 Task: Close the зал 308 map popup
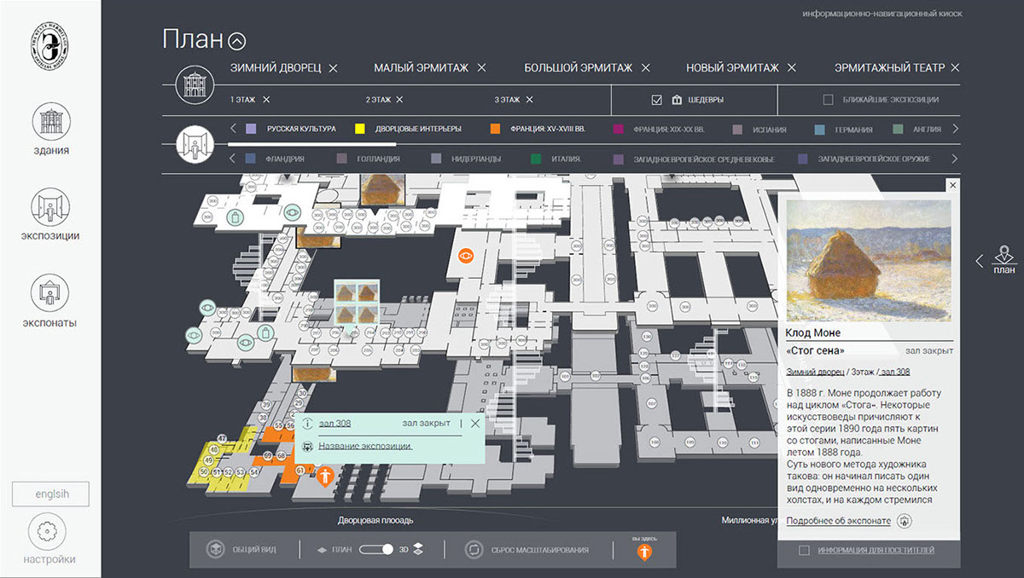475,423
